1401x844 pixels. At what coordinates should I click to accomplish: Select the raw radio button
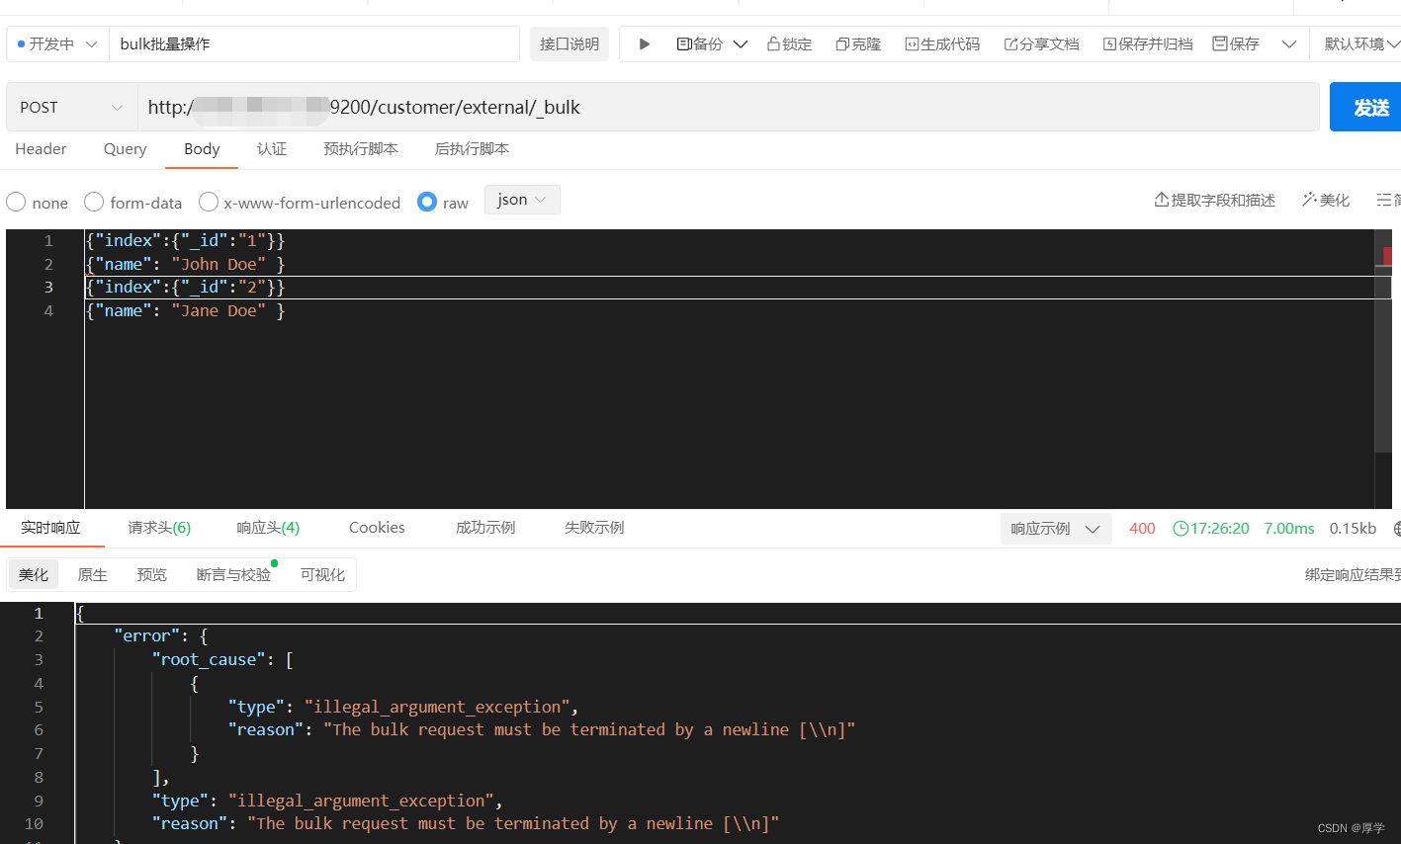[x=427, y=202]
